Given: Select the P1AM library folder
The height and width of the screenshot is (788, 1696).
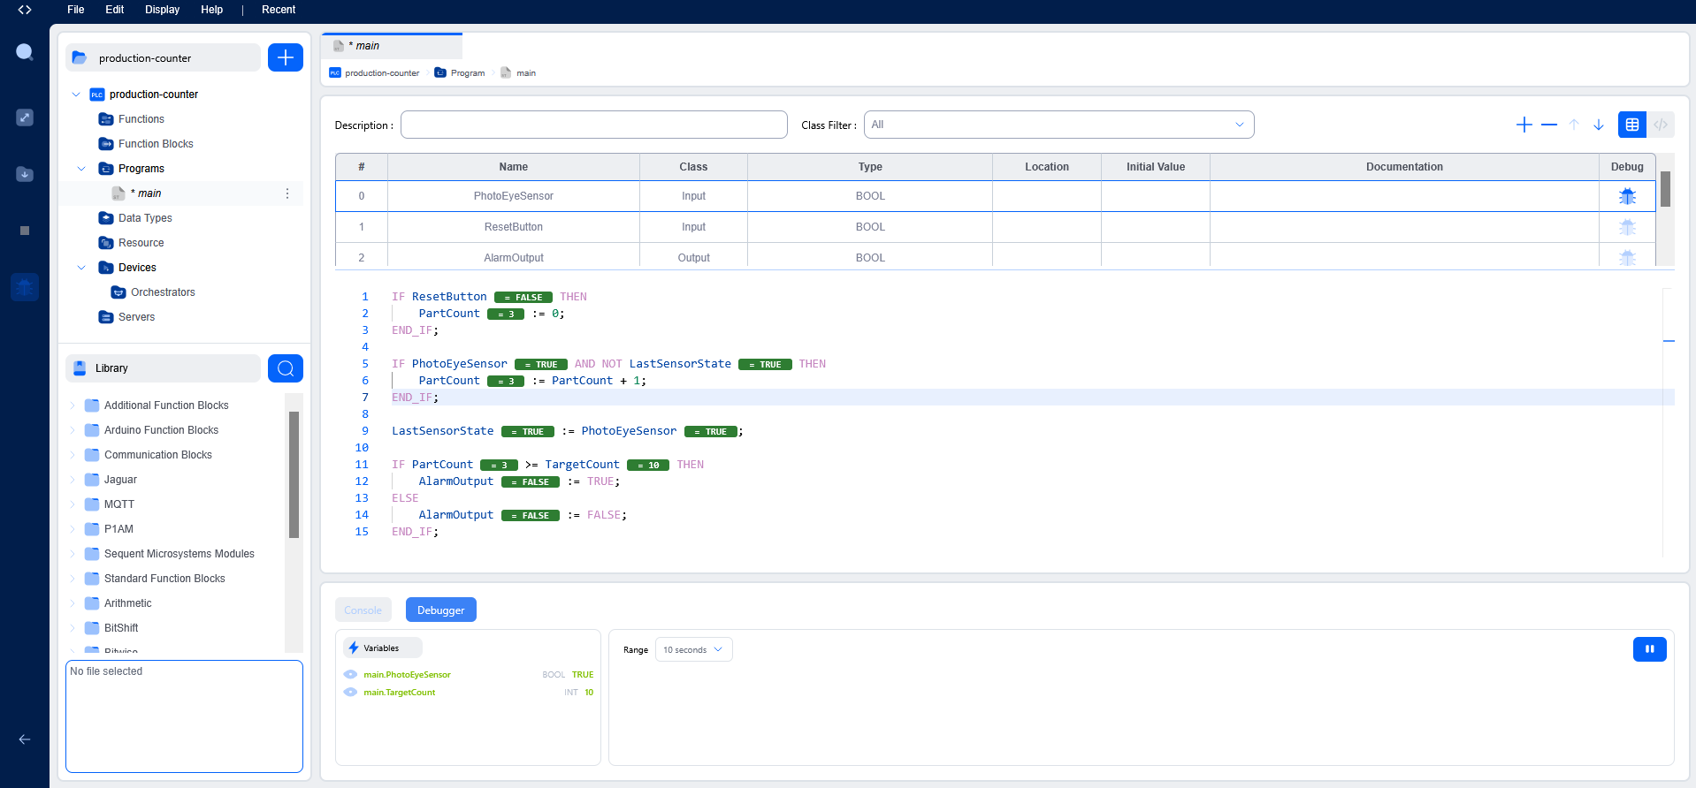Looking at the screenshot, I should 118,529.
